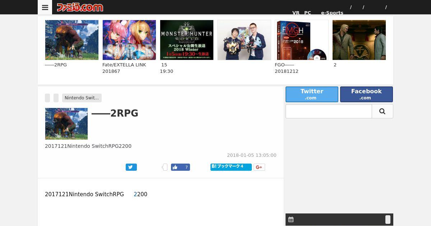The image size is (431, 226).
Task: Open the hamburger menu icon
Action: tap(45, 7)
